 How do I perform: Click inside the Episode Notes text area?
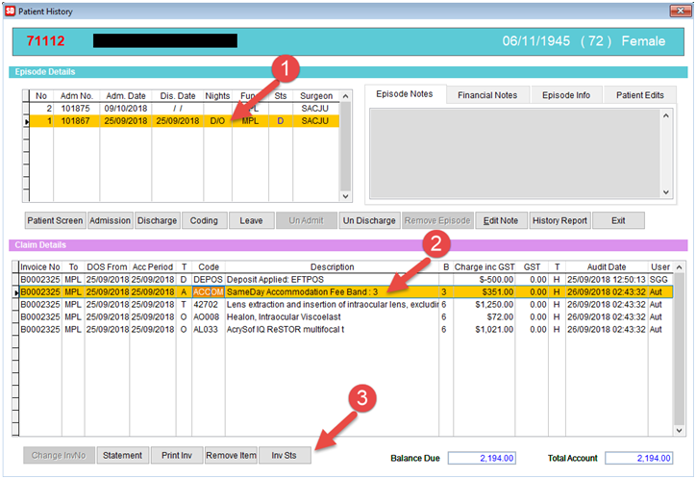click(515, 153)
